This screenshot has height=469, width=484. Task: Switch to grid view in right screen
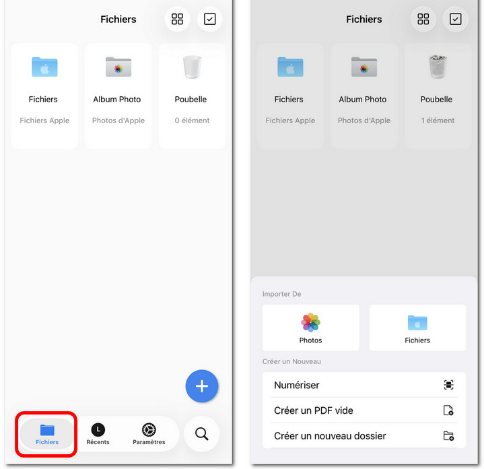click(423, 19)
